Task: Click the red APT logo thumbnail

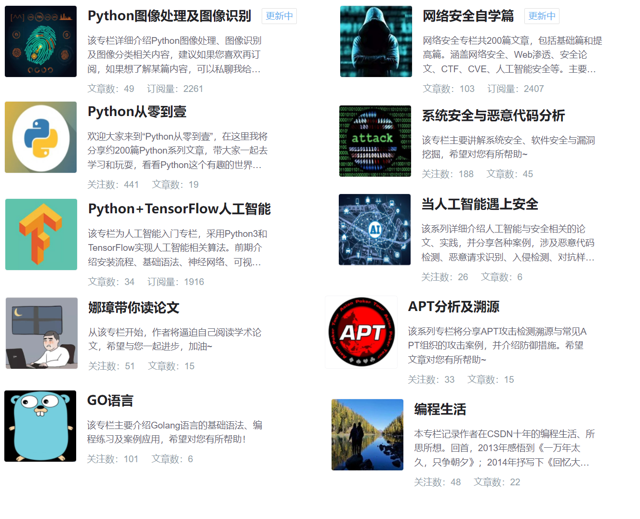Action: point(361,332)
